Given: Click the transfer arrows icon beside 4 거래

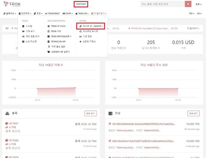Looking at the screenshot, I should pos(7,127).
